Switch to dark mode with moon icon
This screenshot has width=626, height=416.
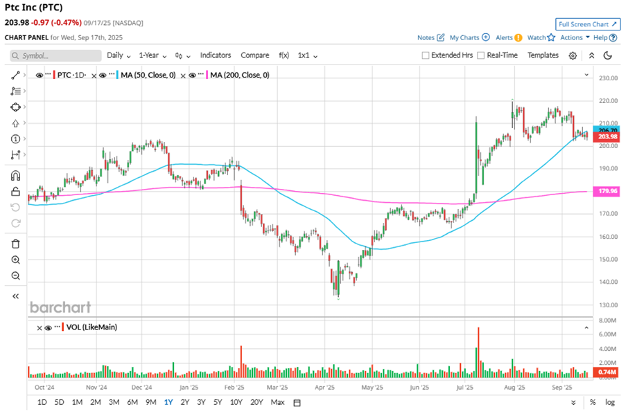pos(608,55)
